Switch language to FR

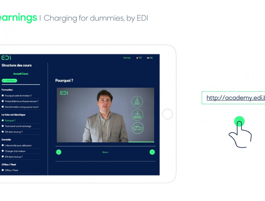pyautogui.click(x=139, y=58)
